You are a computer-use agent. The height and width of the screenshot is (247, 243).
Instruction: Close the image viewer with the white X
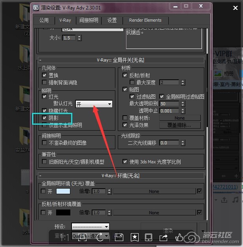click(235, 8)
